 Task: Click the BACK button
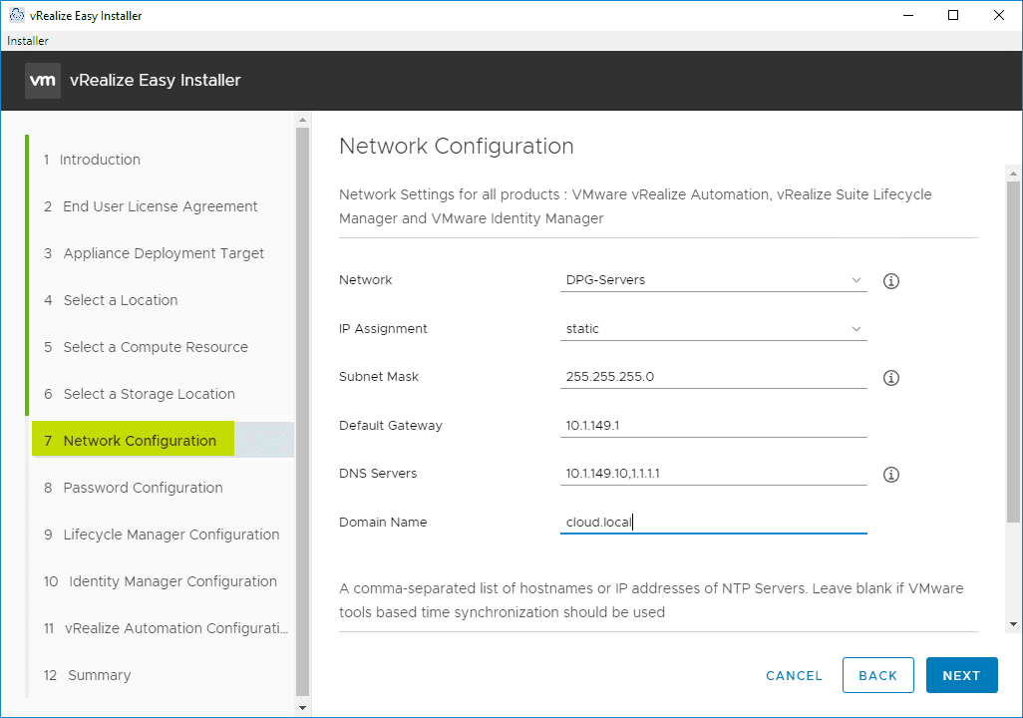point(877,675)
